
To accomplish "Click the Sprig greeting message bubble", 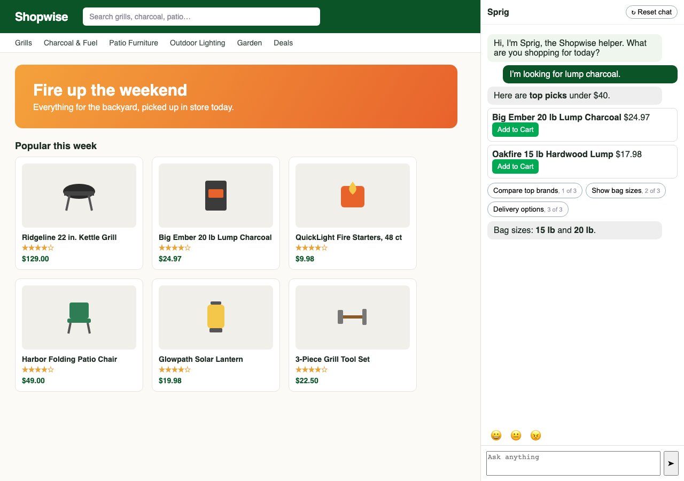I will point(574,48).
